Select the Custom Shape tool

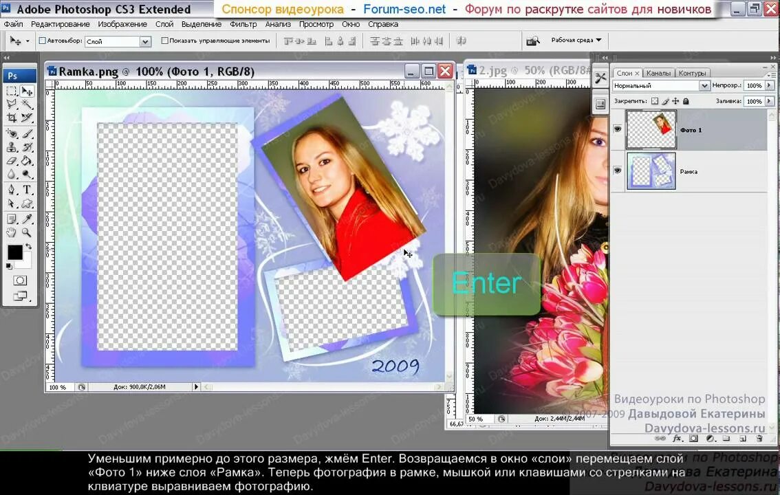tap(27, 203)
